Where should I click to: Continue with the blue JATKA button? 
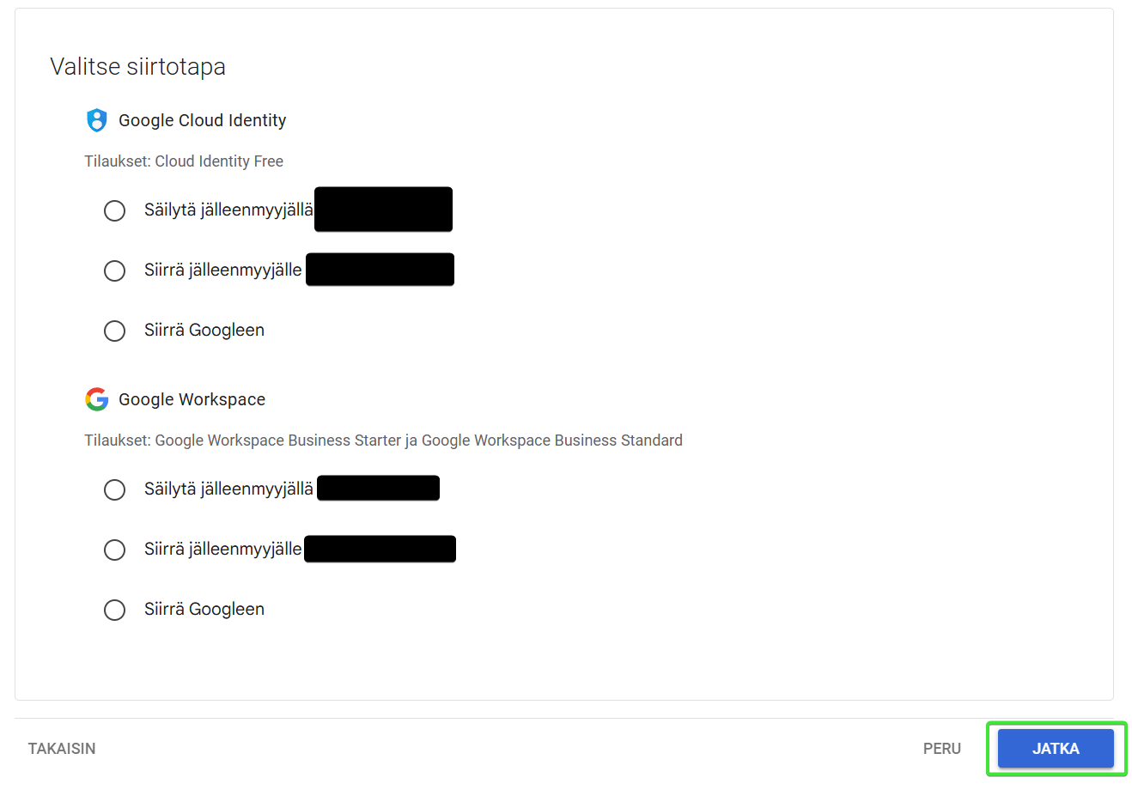(x=1056, y=749)
